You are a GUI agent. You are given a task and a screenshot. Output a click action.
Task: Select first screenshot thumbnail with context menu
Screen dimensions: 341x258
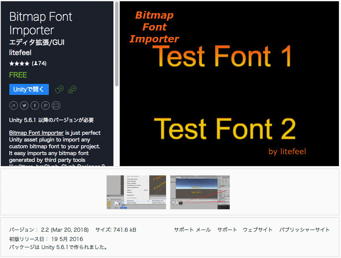pyautogui.click(x=136, y=192)
